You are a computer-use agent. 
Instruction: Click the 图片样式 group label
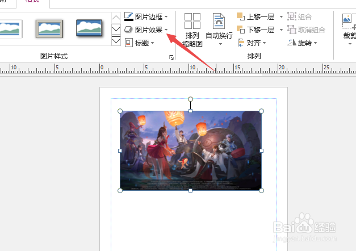(54, 56)
